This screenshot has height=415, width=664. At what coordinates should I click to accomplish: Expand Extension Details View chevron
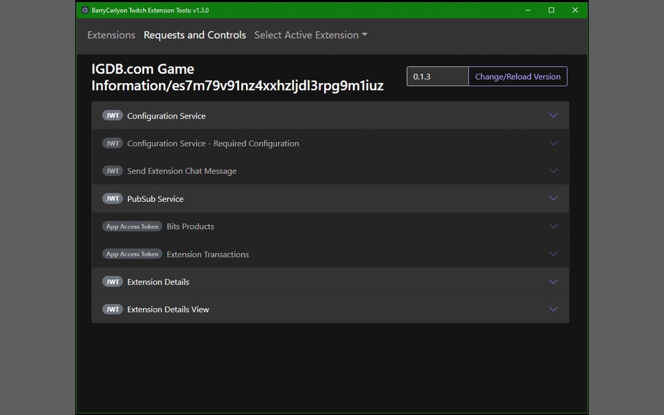click(553, 309)
